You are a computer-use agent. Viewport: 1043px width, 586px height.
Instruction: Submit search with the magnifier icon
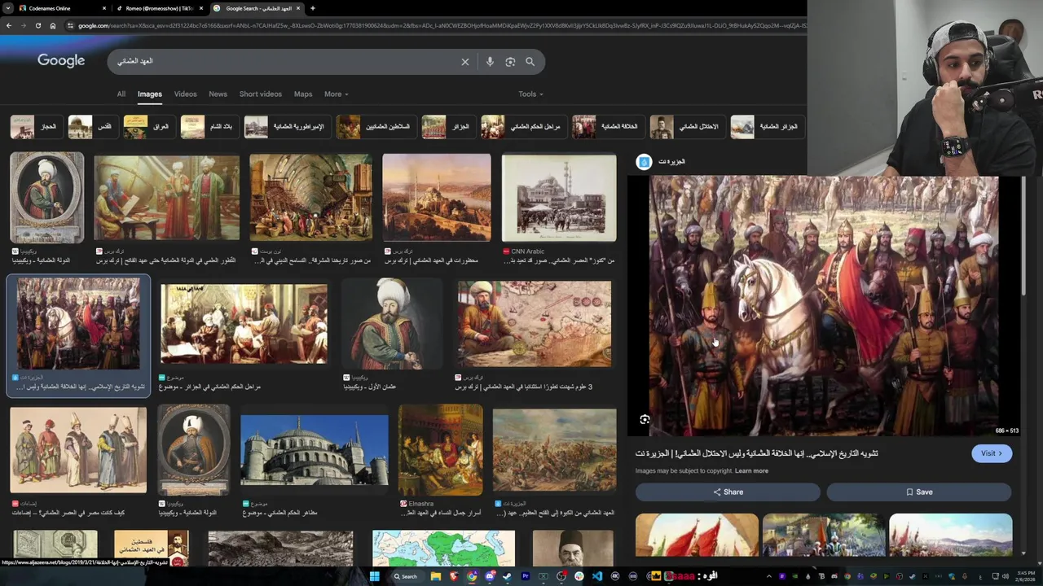click(530, 62)
